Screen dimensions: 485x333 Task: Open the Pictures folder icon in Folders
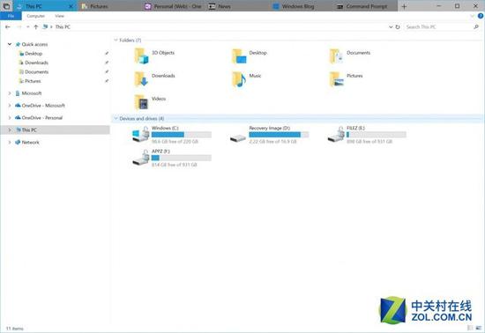click(337, 79)
